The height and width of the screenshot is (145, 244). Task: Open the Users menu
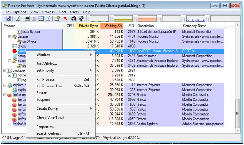point(74,12)
